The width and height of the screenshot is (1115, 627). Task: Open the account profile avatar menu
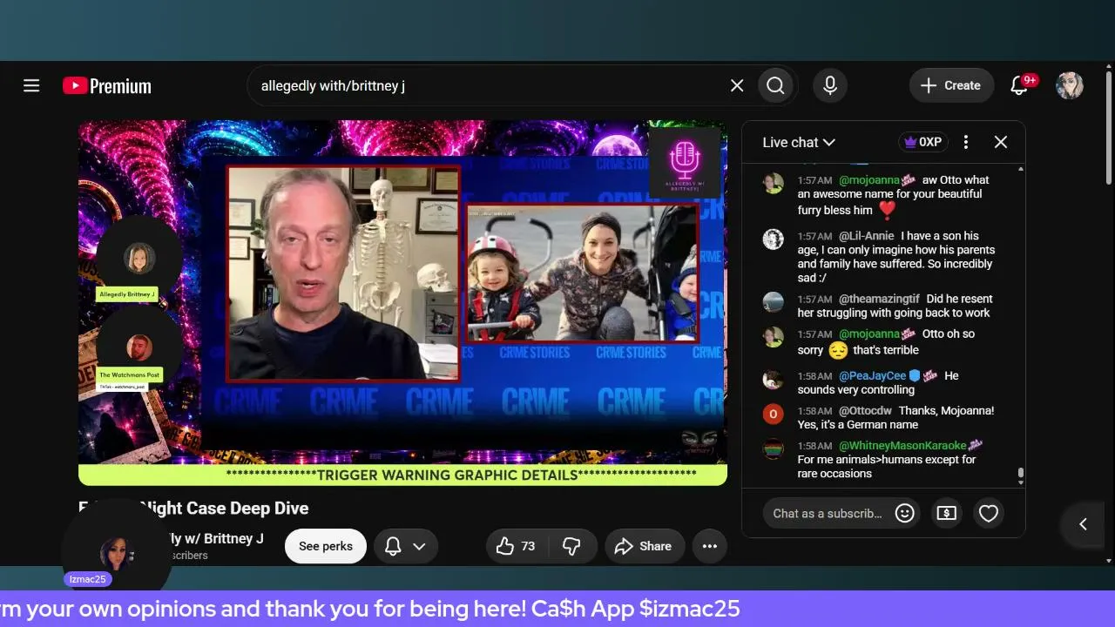(1070, 85)
